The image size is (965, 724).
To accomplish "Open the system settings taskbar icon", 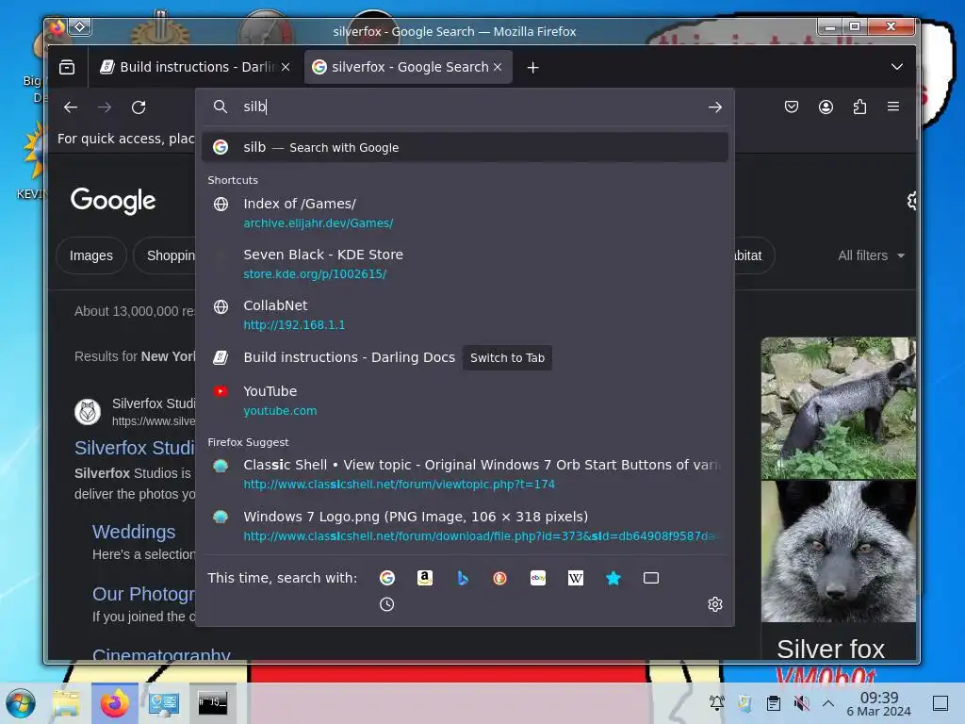I will 164,703.
